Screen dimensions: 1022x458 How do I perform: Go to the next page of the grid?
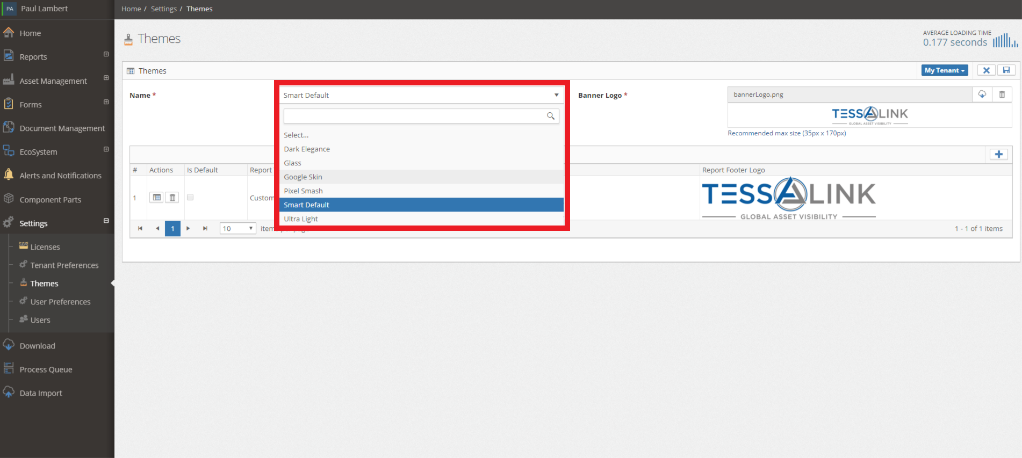point(188,228)
